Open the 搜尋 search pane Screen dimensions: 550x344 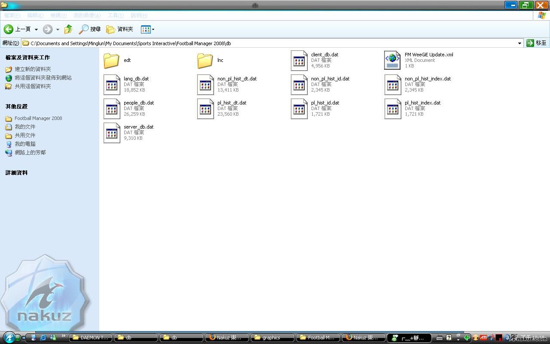point(90,29)
